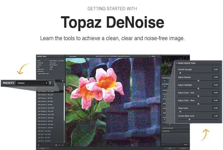This screenshot has width=223, height=150.
Task: Open the Canon presets dropdown
Action: (32, 83)
